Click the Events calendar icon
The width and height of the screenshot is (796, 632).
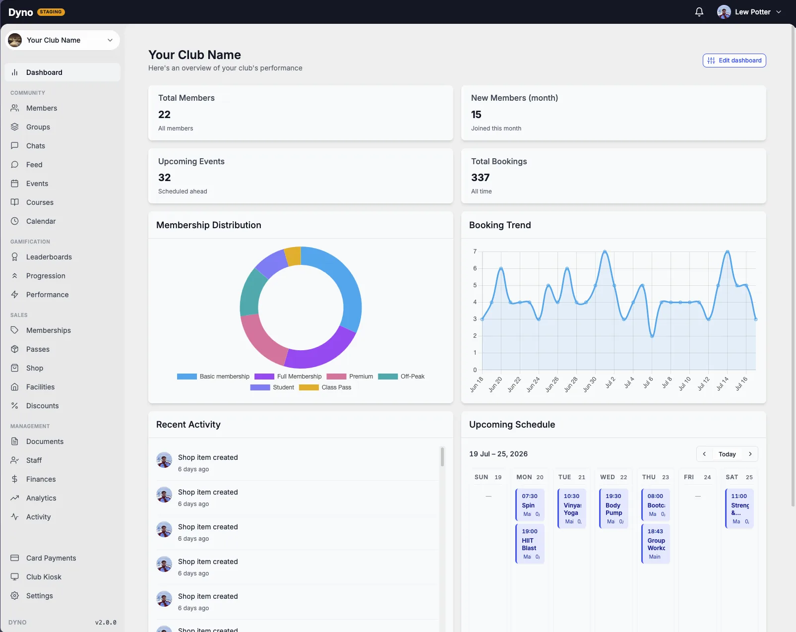click(15, 184)
